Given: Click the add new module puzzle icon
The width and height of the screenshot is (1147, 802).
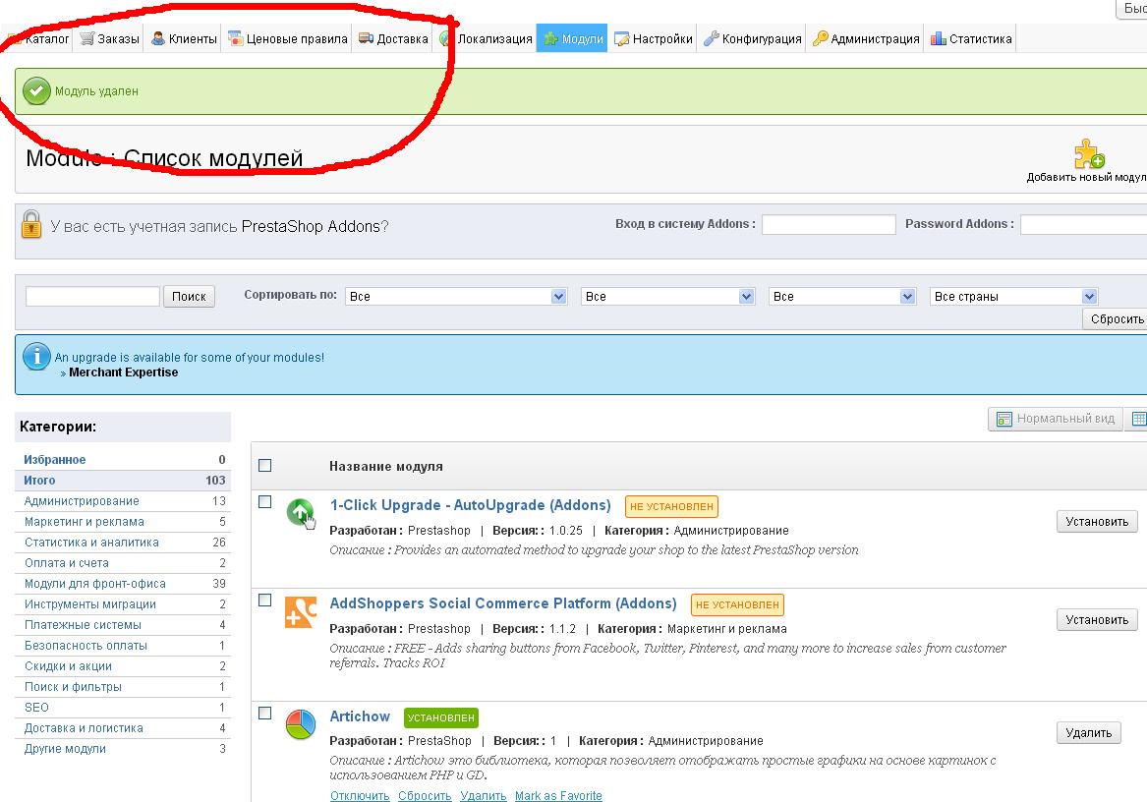Looking at the screenshot, I should (1089, 154).
